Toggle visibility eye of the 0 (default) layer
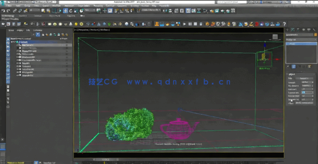 coord(15,42)
